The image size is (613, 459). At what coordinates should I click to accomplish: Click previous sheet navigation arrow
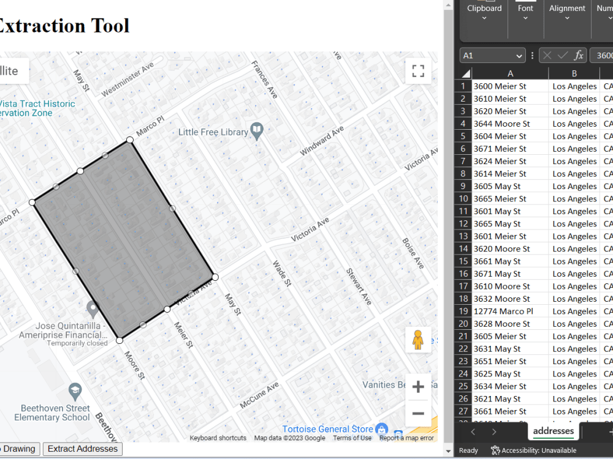point(473,431)
